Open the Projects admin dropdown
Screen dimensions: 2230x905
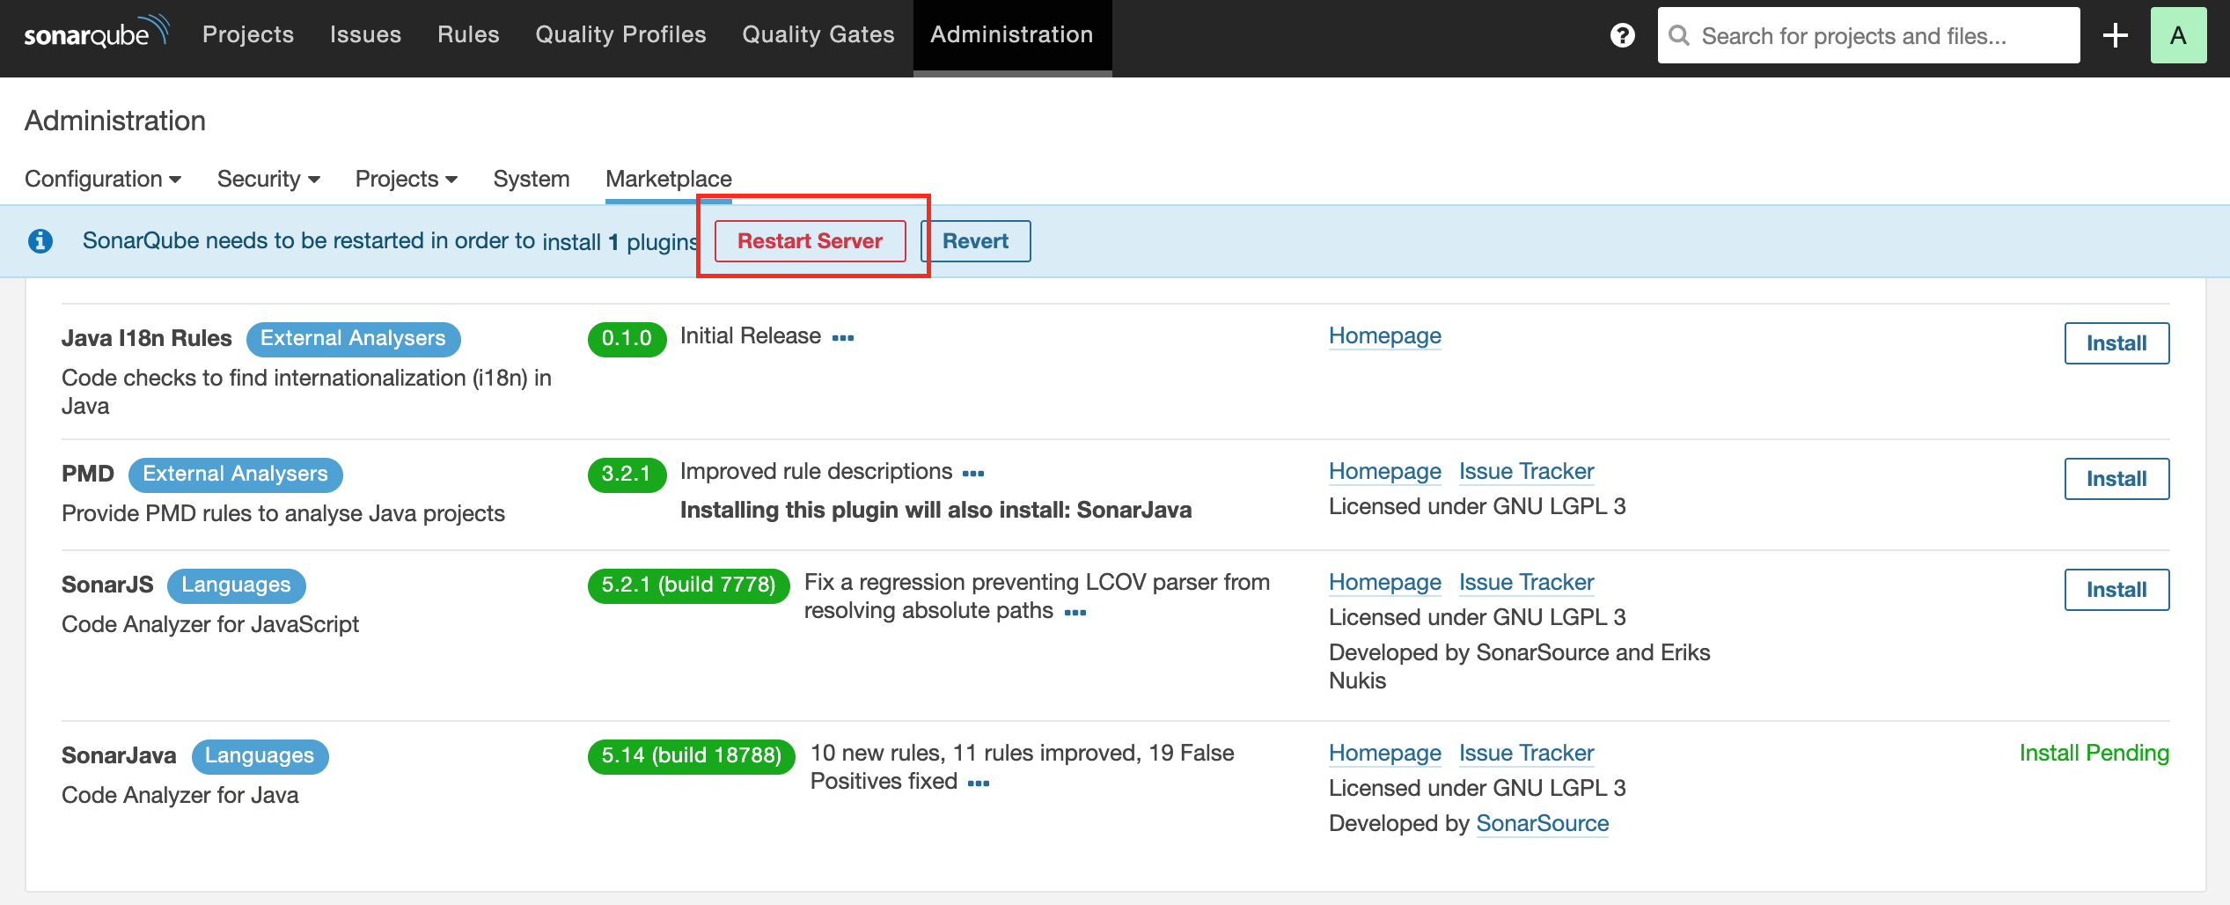pos(407,179)
